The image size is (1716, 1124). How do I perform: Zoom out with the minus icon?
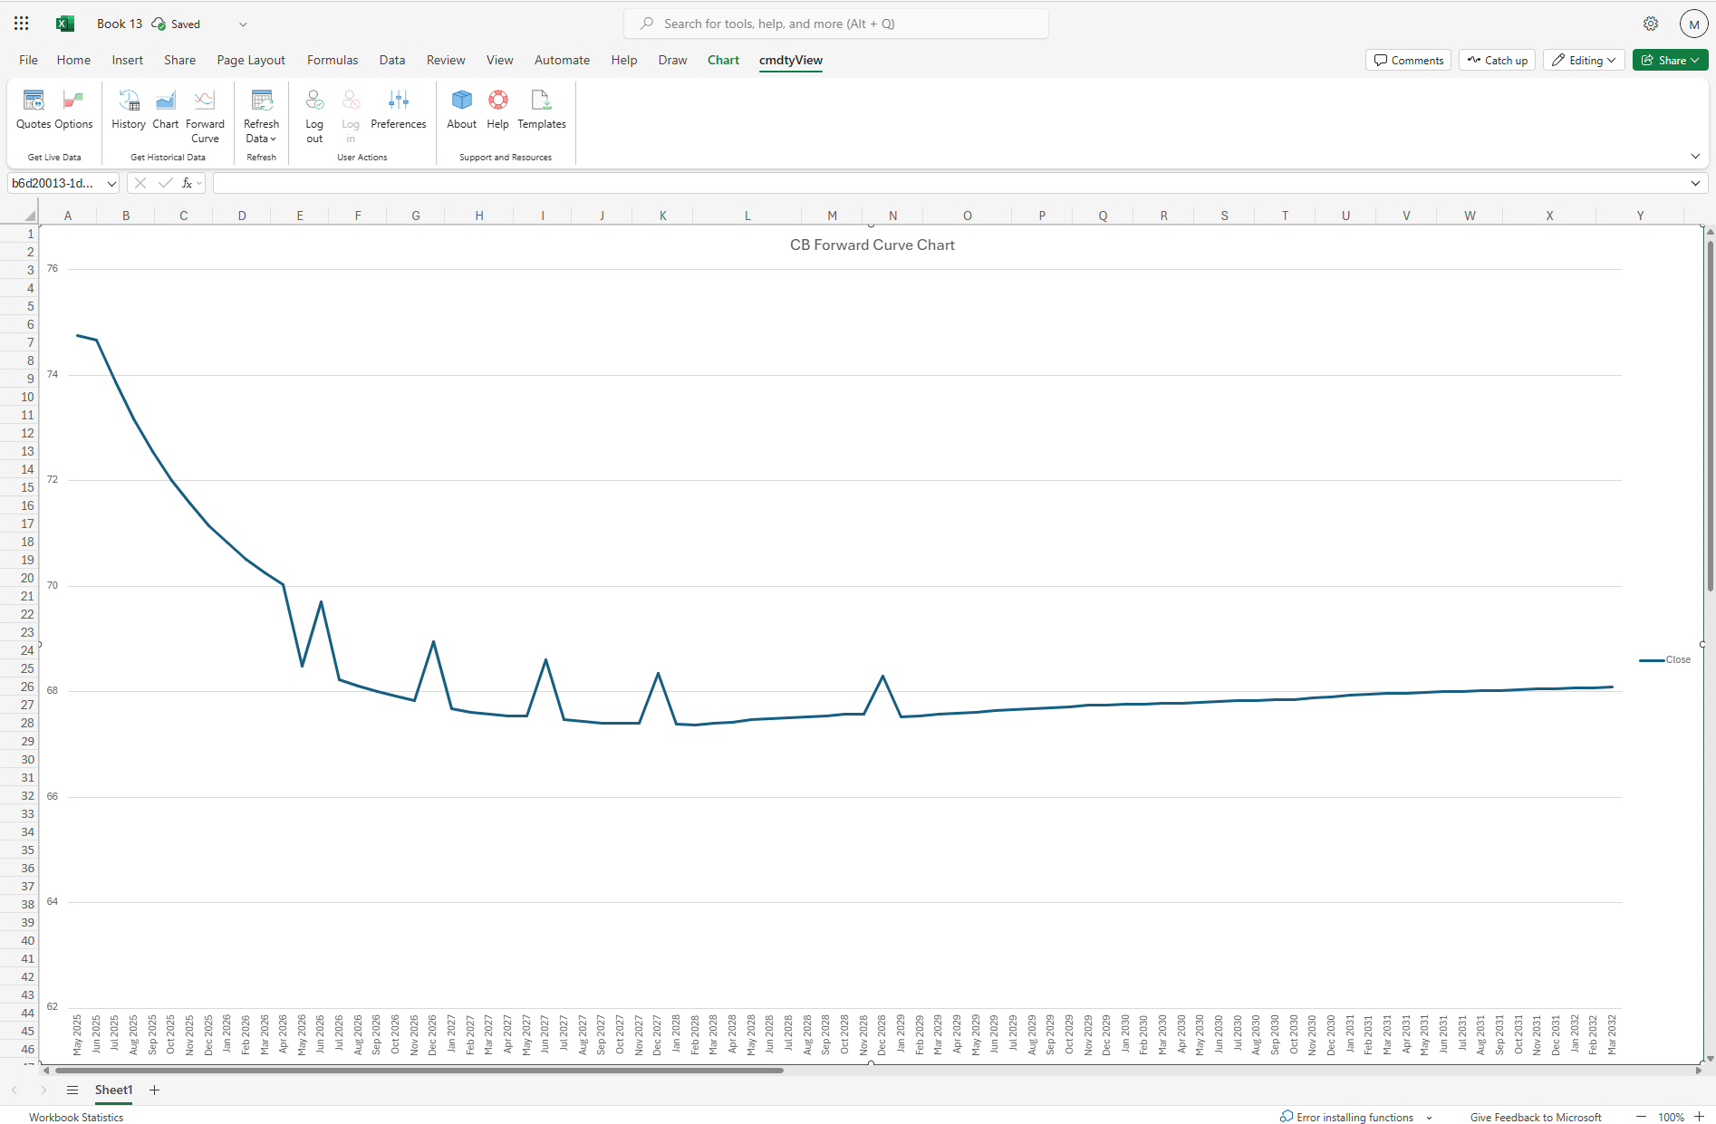(x=1641, y=1117)
